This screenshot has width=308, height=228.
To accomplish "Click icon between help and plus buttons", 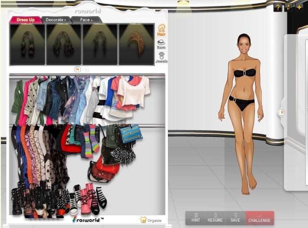I will 288,7.
